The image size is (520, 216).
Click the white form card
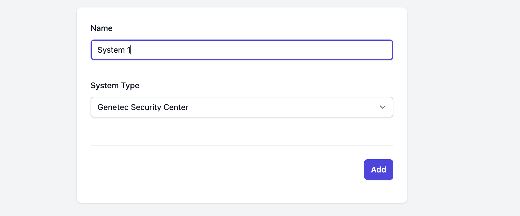coord(242,132)
